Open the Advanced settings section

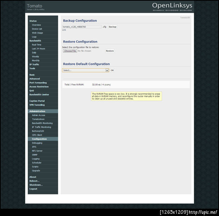point(35,79)
